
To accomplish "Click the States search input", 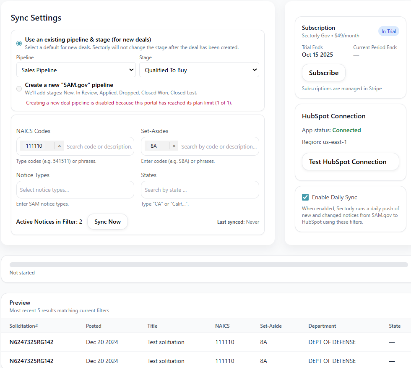I will (200, 190).
